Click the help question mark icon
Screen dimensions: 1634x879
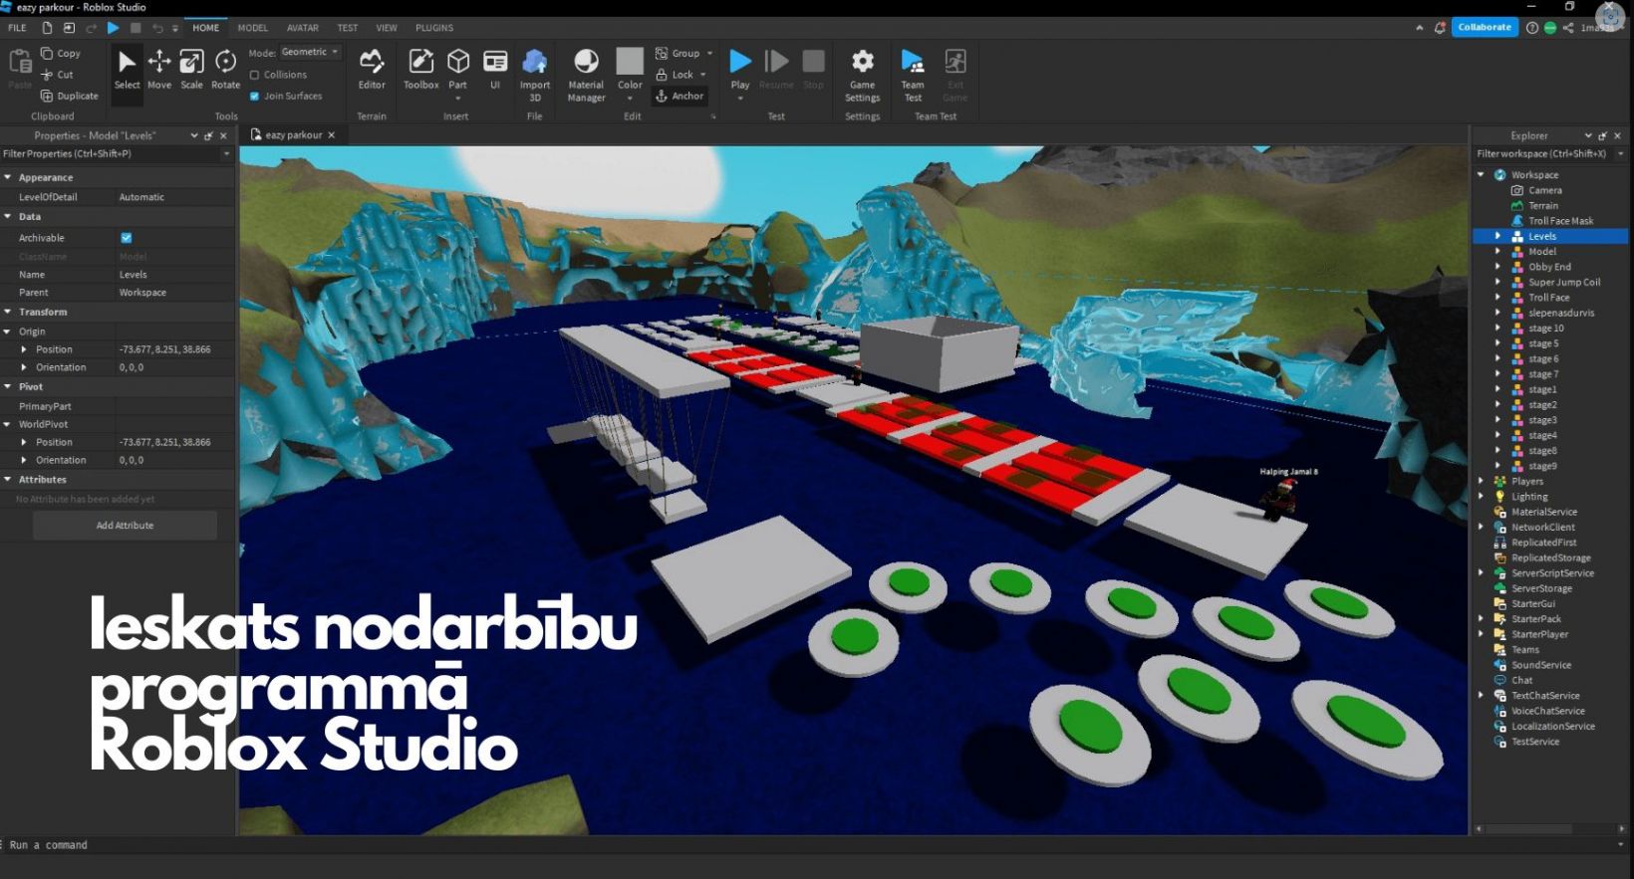pyautogui.click(x=1532, y=28)
